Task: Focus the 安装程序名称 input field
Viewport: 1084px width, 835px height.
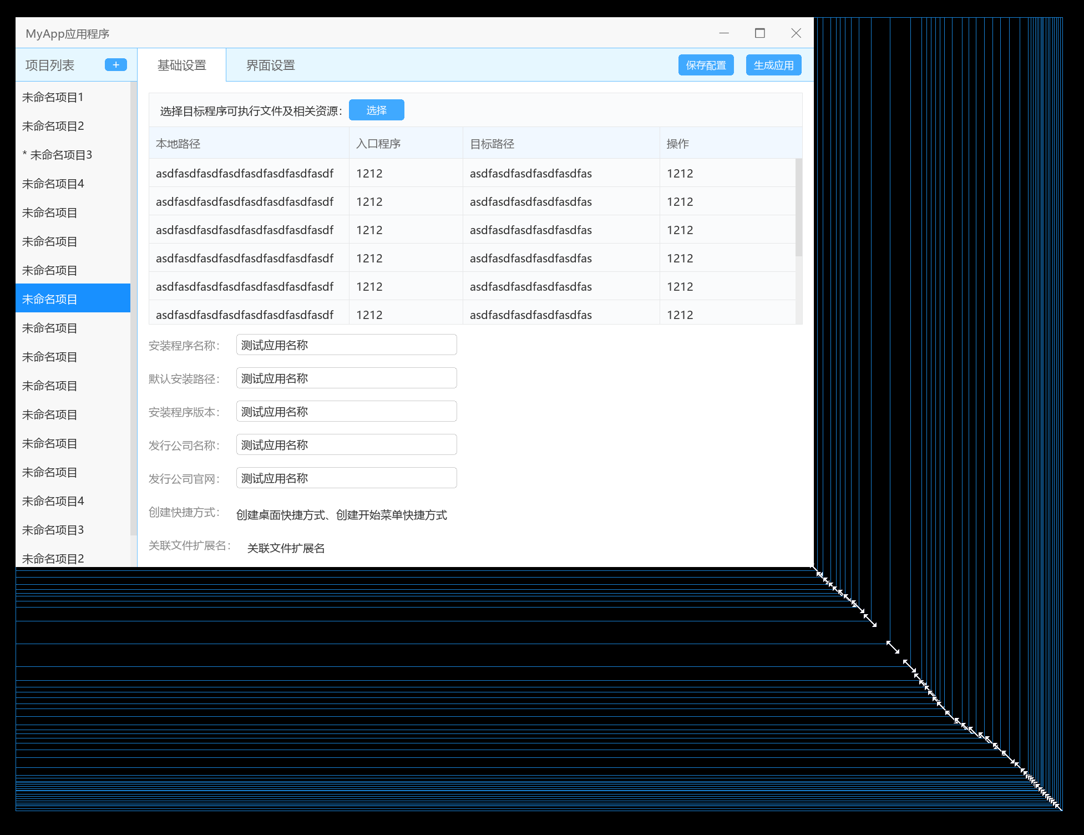Action: pyautogui.click(x=346, y=345)
